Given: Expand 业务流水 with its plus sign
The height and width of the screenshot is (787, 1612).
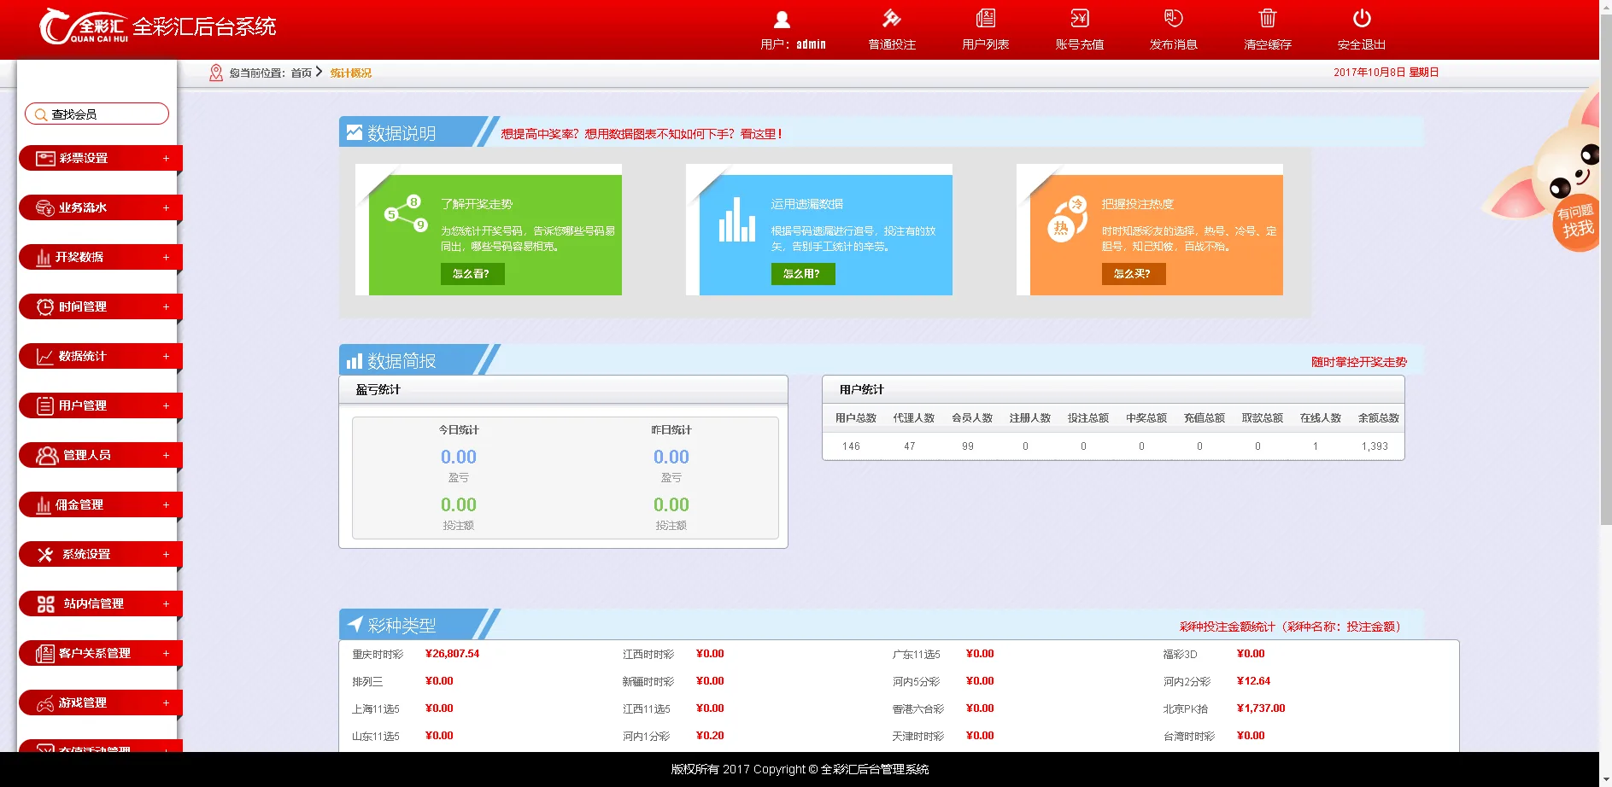Looking at the screenshot, I should [166, 207].
